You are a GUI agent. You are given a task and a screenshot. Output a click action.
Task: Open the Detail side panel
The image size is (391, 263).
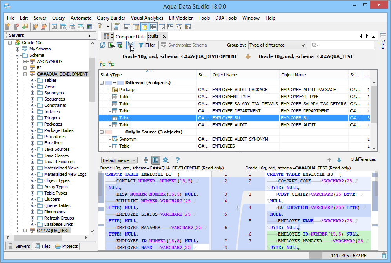point(383,41)
